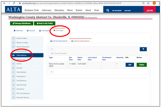This screenshot has width=161, height=108.
Task: Select Advertising in the sidebar
Action: point(27,59)
